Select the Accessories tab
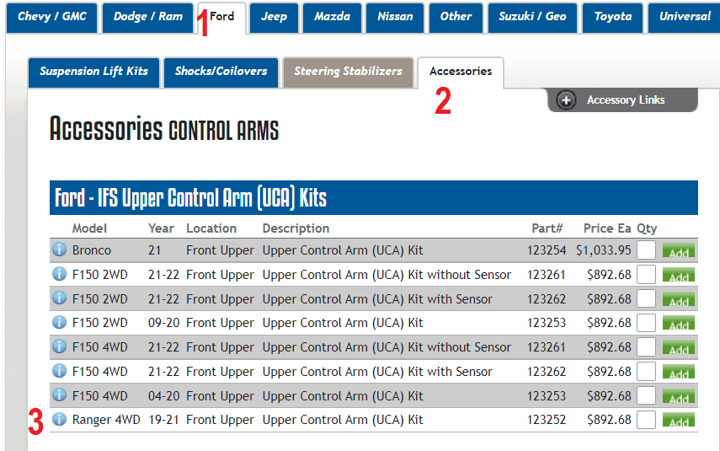 (461, 72)
